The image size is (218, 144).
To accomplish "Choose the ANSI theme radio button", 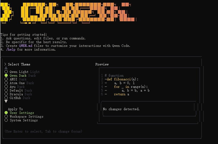I will (x=6, y=79).
